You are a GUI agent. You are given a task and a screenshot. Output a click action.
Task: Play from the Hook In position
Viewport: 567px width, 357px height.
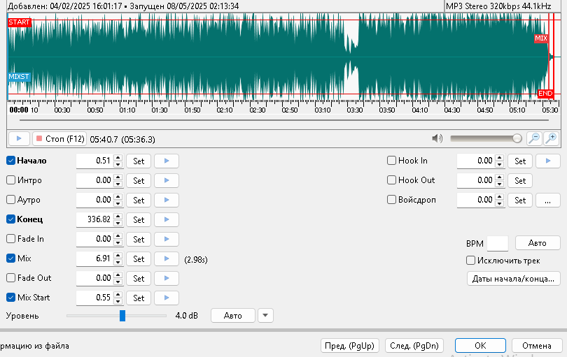coord(548,161)
